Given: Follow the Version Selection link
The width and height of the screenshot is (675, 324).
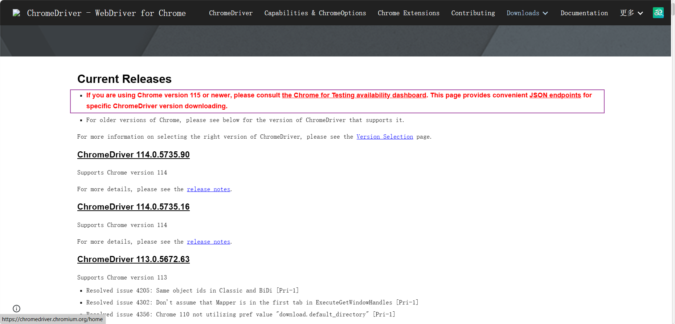Looking at the screenshot, I should (385, 137).
